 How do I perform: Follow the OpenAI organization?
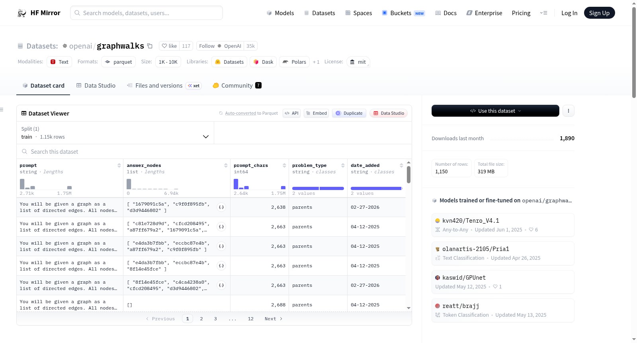[220, 46]
